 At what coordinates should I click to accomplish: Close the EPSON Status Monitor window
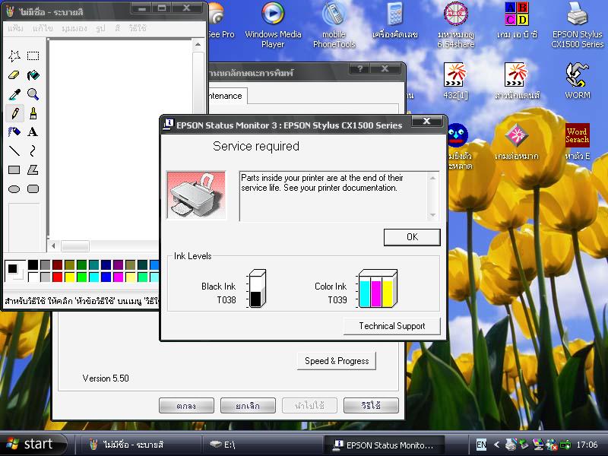[x=426, y=121]
